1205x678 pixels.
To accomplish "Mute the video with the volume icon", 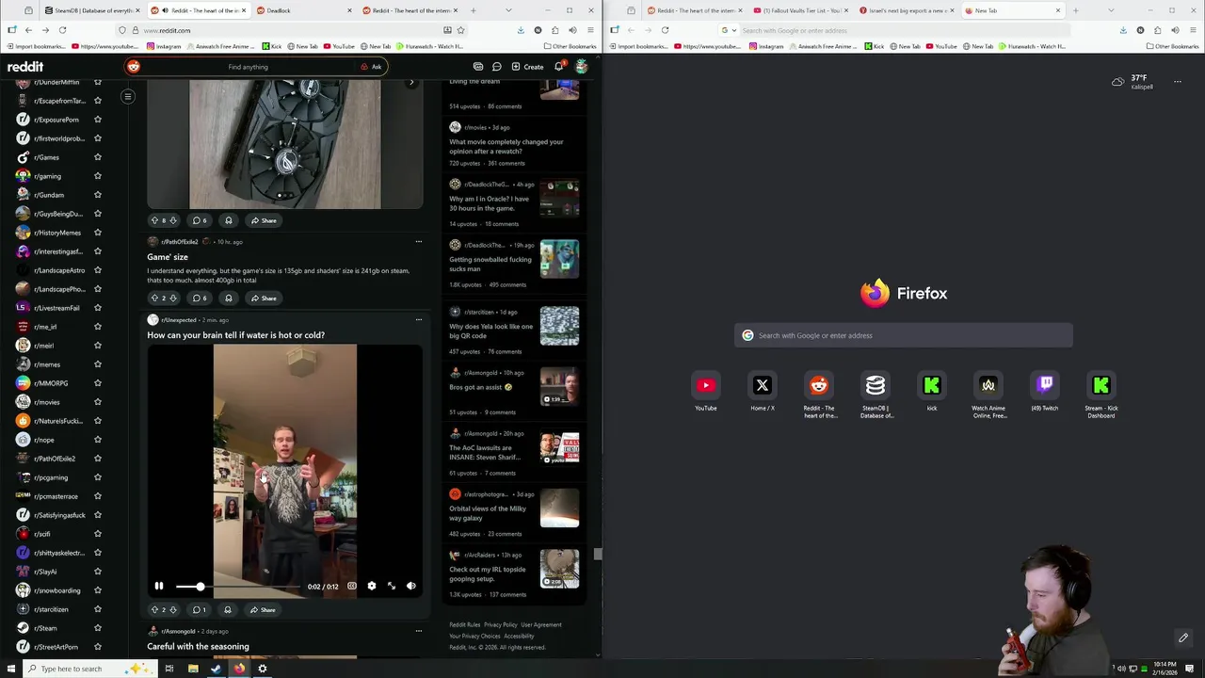I will coord(411,586).
